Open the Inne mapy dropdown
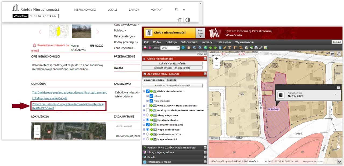The width and height of the screenshot is (344, 166). coord(200,33)
